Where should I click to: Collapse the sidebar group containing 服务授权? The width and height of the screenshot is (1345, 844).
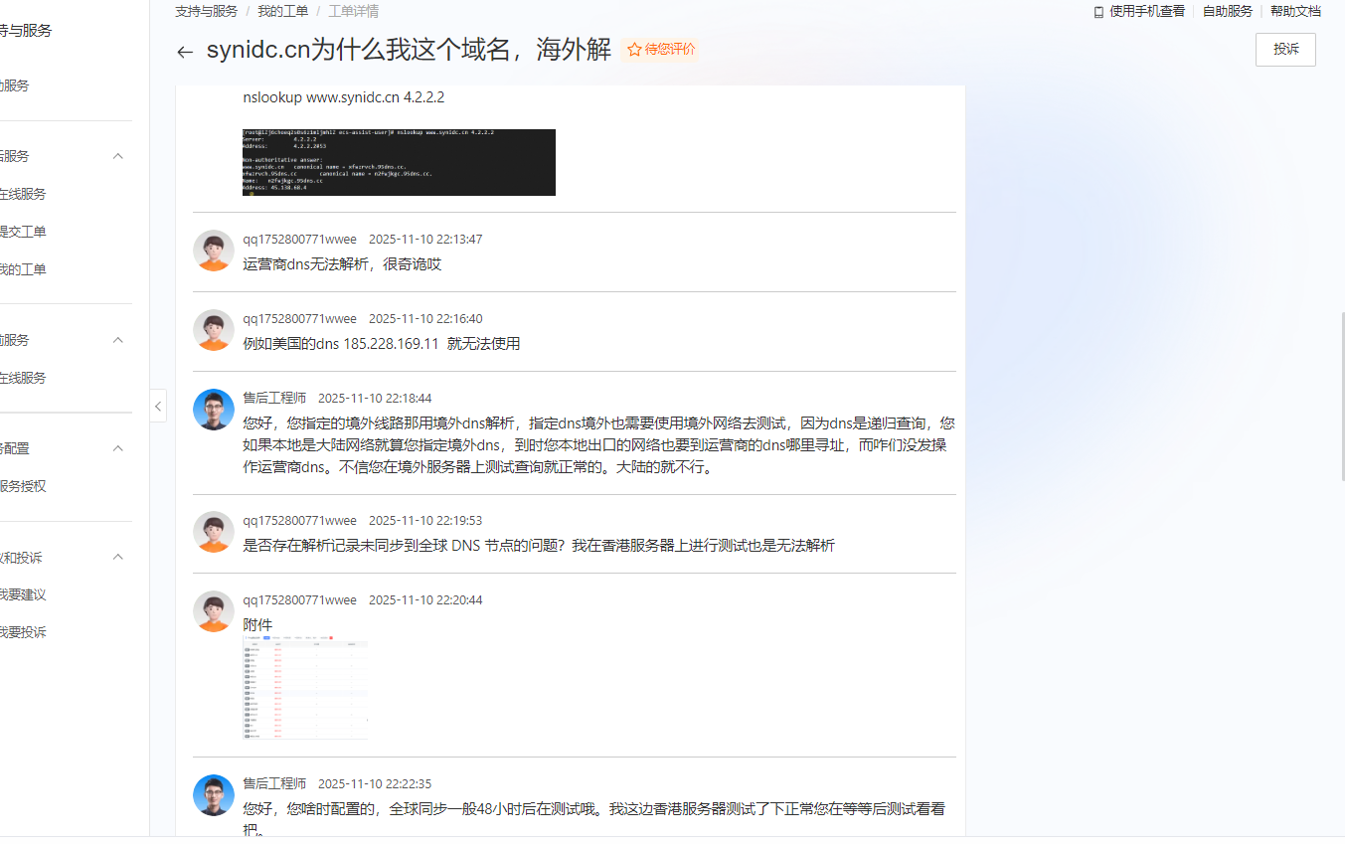[117, 448]
